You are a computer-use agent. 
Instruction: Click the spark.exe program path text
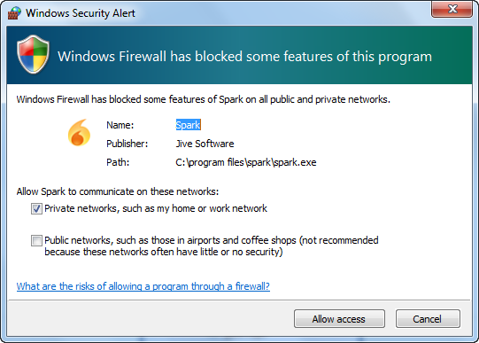(x=246, y=162)
